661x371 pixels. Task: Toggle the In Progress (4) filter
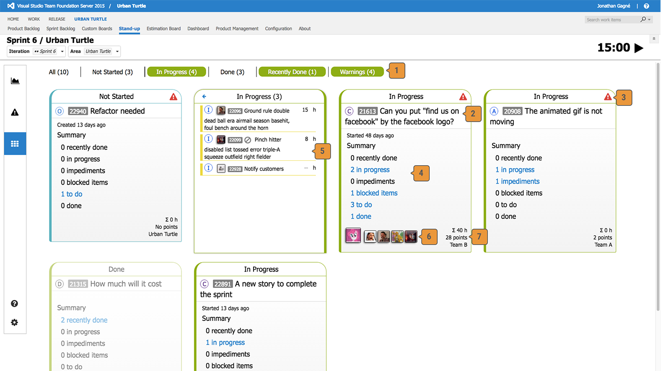pyautogui.click(x=176, y=72)
